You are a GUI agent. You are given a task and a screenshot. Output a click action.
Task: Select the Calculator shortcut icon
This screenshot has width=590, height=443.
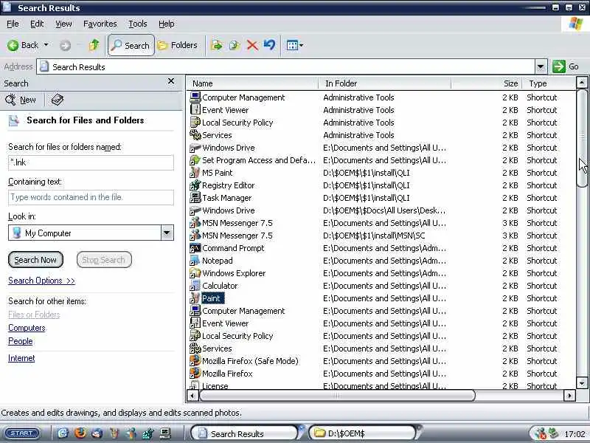pos(195,286)
